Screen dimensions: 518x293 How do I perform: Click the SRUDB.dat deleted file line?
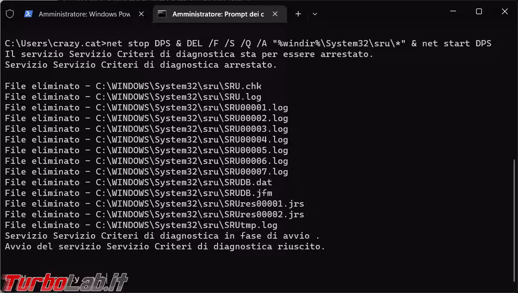coord(138,183)
